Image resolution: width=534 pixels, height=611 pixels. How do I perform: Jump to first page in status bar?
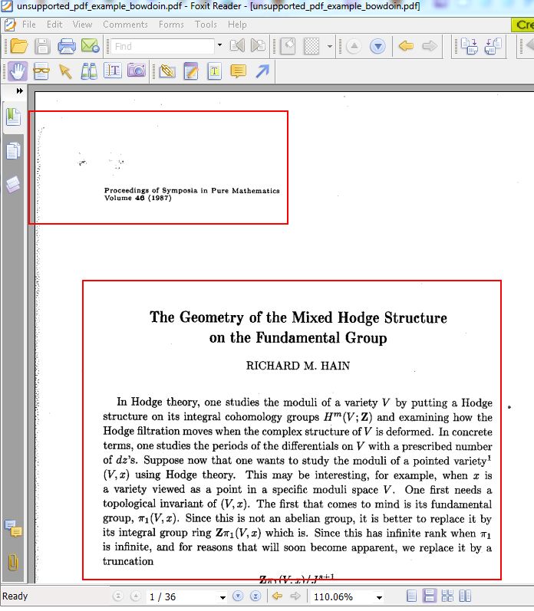click(x=117, y=596)
